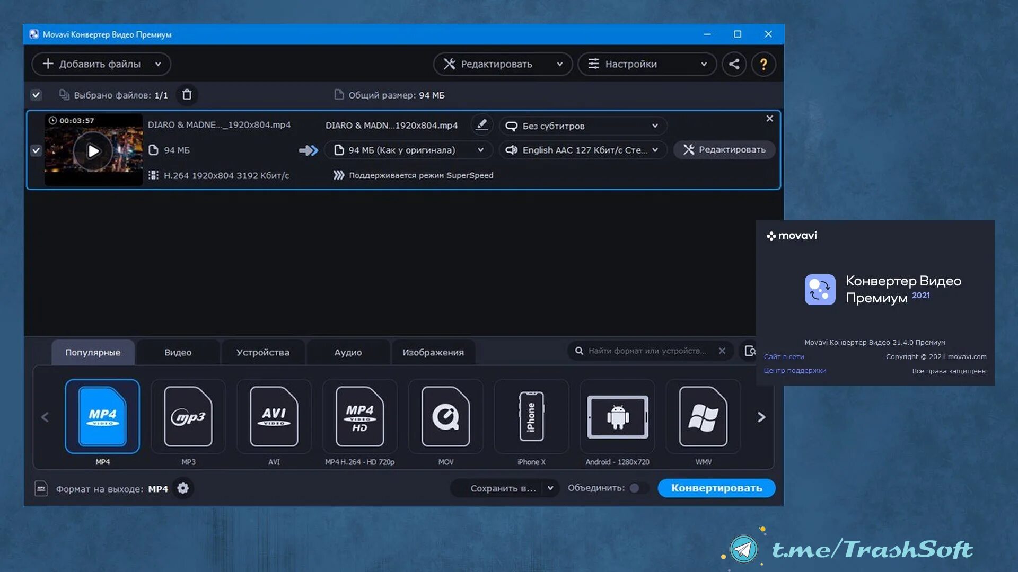Rename the output file with the pencil icon
Image resolution: width=1018 pixels, height=572 pixels.
481,125
